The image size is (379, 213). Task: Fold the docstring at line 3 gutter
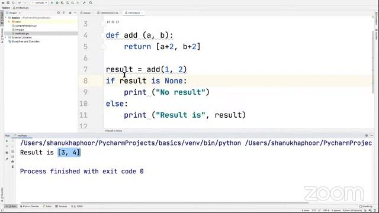click(x=103, y=24)
